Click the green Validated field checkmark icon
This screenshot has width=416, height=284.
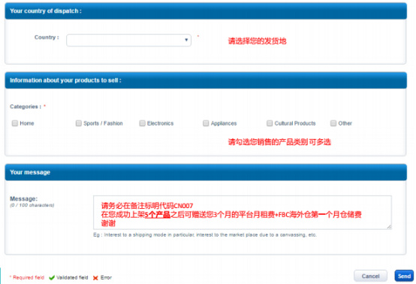(x=52, y=278)
